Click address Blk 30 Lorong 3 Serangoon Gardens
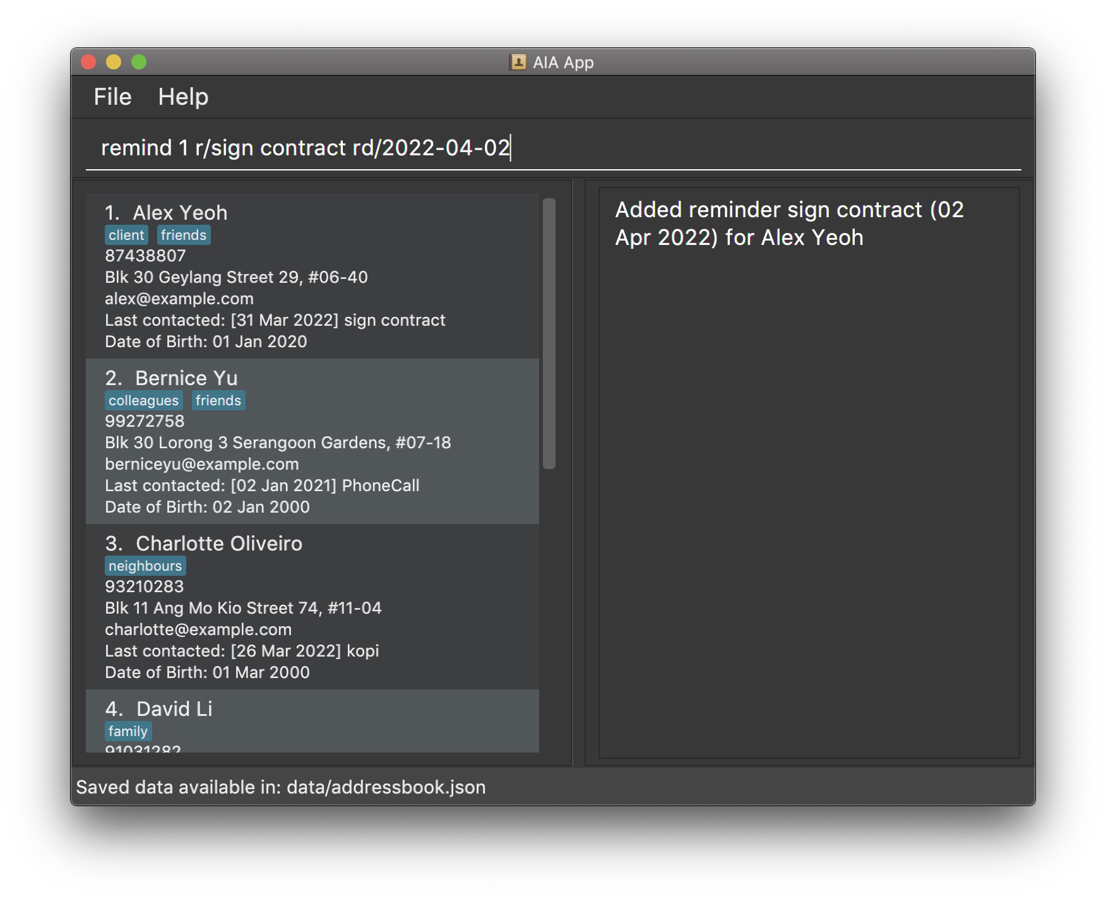Image resolution: width=1106 pixels, height=899 pixels. (278, 443)
